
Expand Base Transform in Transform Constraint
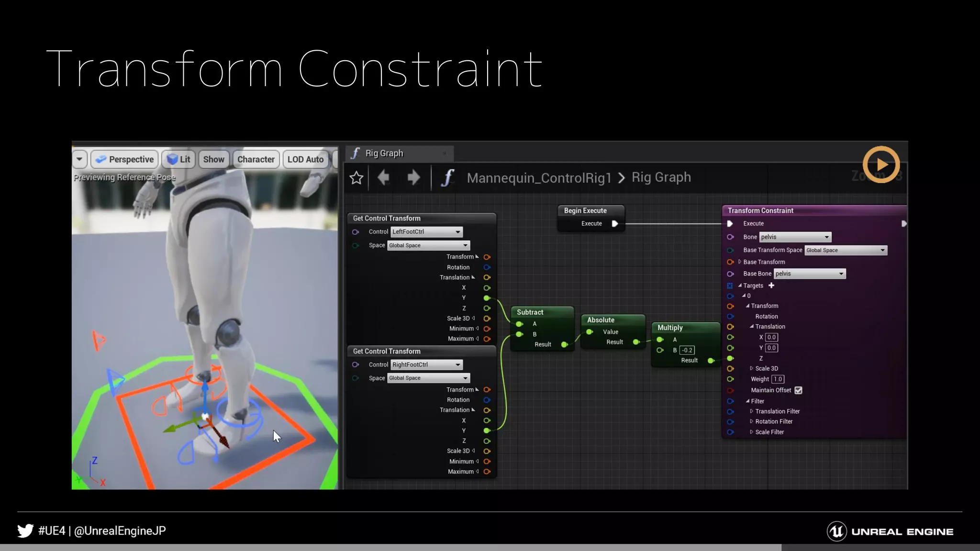740,262
